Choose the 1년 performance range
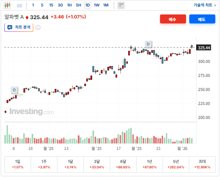The height and width of the screenshot is (177, 220). 150,164
